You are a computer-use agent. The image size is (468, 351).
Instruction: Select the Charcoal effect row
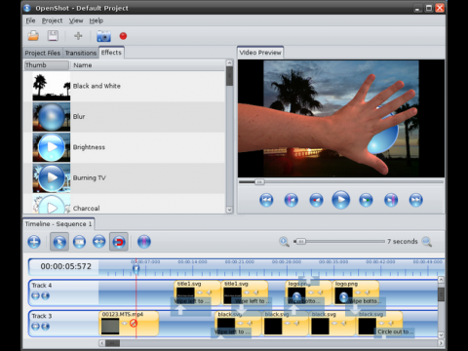click(124, 204)
